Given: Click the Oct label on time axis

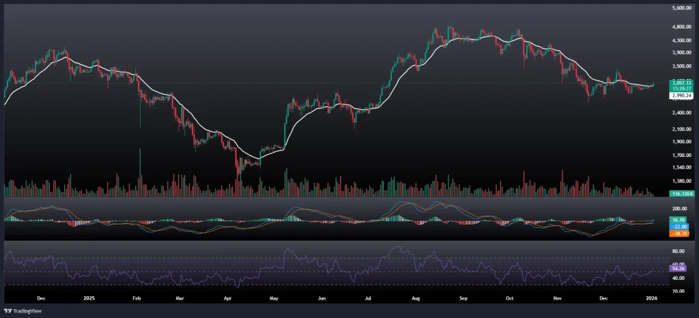Looking at the screenshot, I should (509, 298).
